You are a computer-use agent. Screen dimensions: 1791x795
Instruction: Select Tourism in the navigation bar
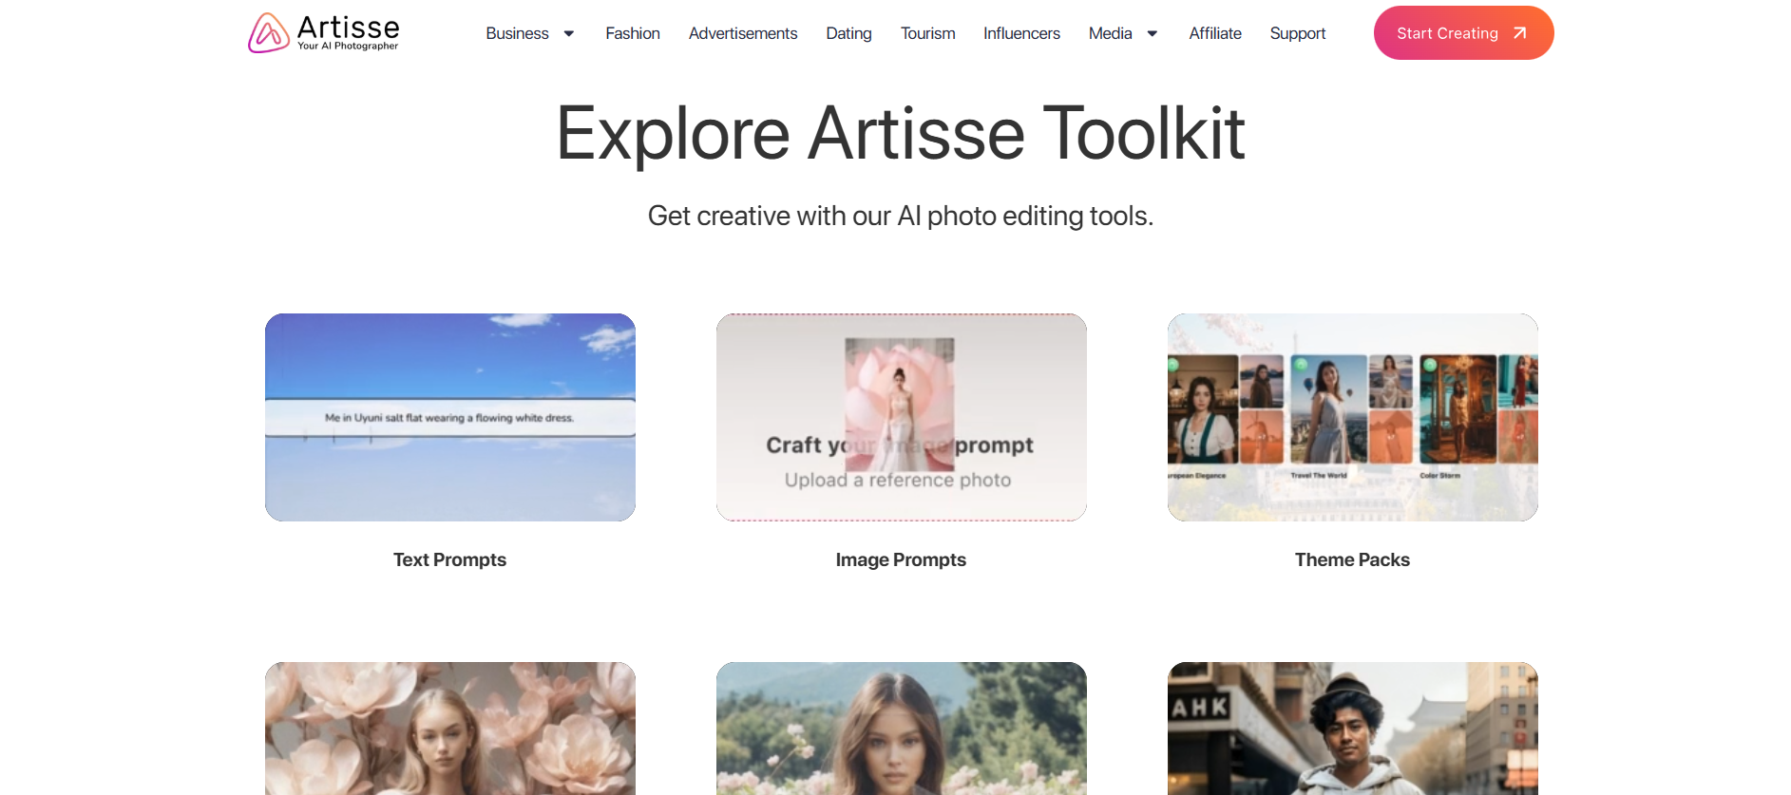(x=927, y=34)
